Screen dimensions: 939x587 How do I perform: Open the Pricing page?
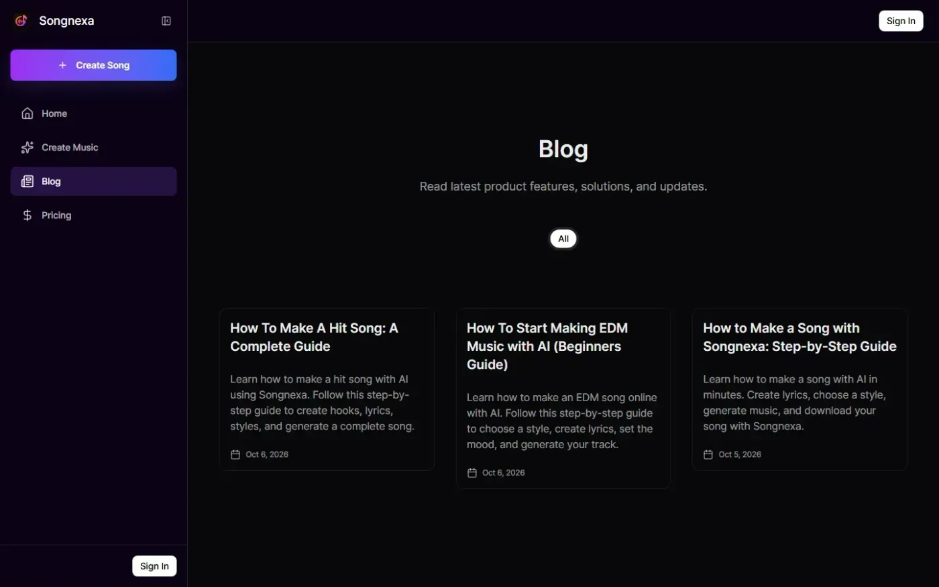click(93, 215)
